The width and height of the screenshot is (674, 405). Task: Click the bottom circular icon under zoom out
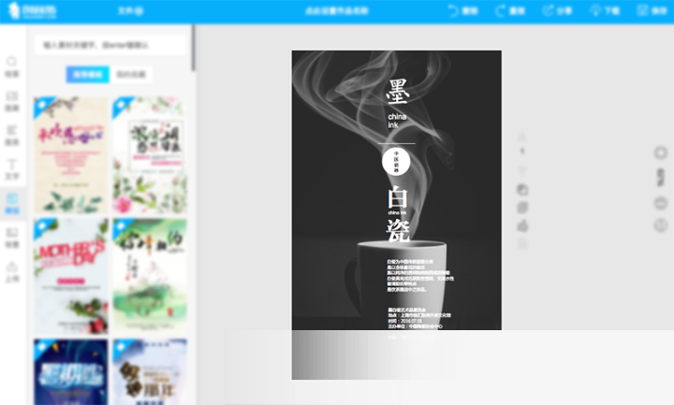tap(661, 225)
